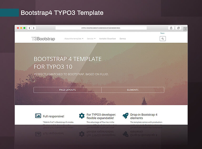Select text The advantage of Flux lies in the
Viewport: 202px width, 149px height.
point(100,122)
